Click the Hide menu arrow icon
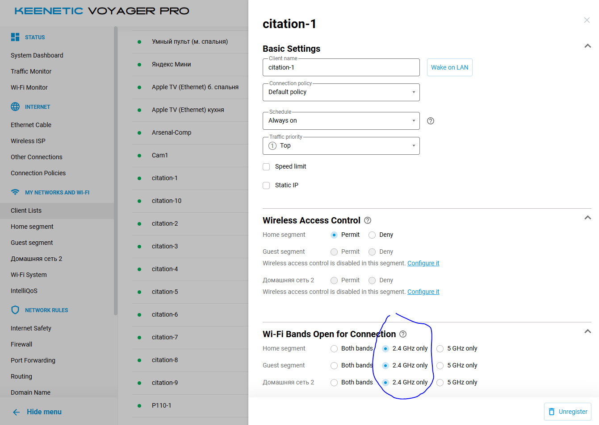The width and height of the screenshot is (599, 425). coord(17,412)
